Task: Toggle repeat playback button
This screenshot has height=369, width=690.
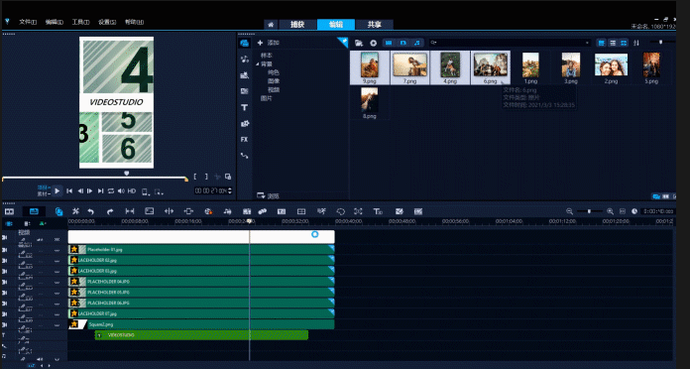Action: tap(111, 190)
